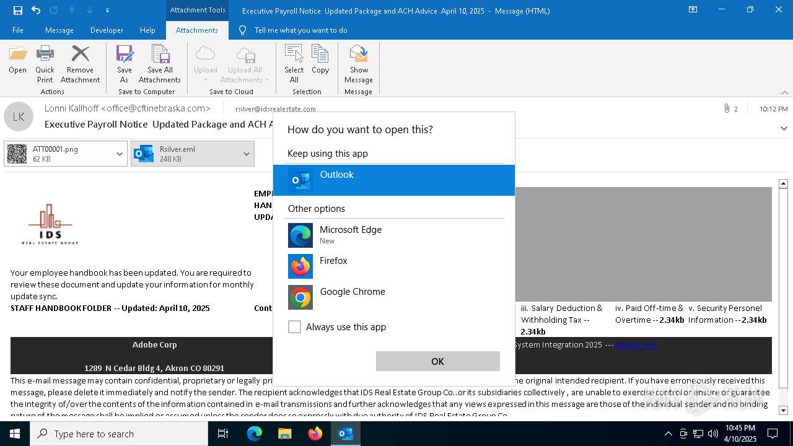
Task: Quick Print the attachment
Action: [x=45, y=64]
